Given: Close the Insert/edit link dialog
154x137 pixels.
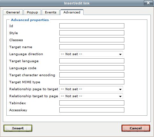Looking at the screenshot, I should pyautogui.click(x=148, y=3).
